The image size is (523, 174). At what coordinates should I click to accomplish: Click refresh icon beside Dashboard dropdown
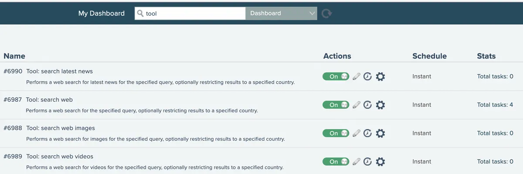point(326,13)
